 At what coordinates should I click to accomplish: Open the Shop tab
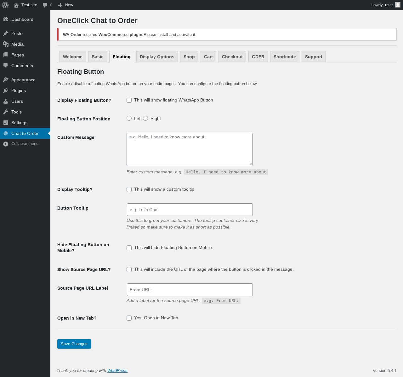click(x=189, y=57)
